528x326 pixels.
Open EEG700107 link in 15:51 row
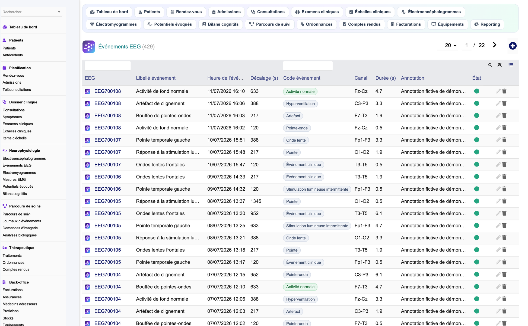pyautogui.click(x=107, y=140)
